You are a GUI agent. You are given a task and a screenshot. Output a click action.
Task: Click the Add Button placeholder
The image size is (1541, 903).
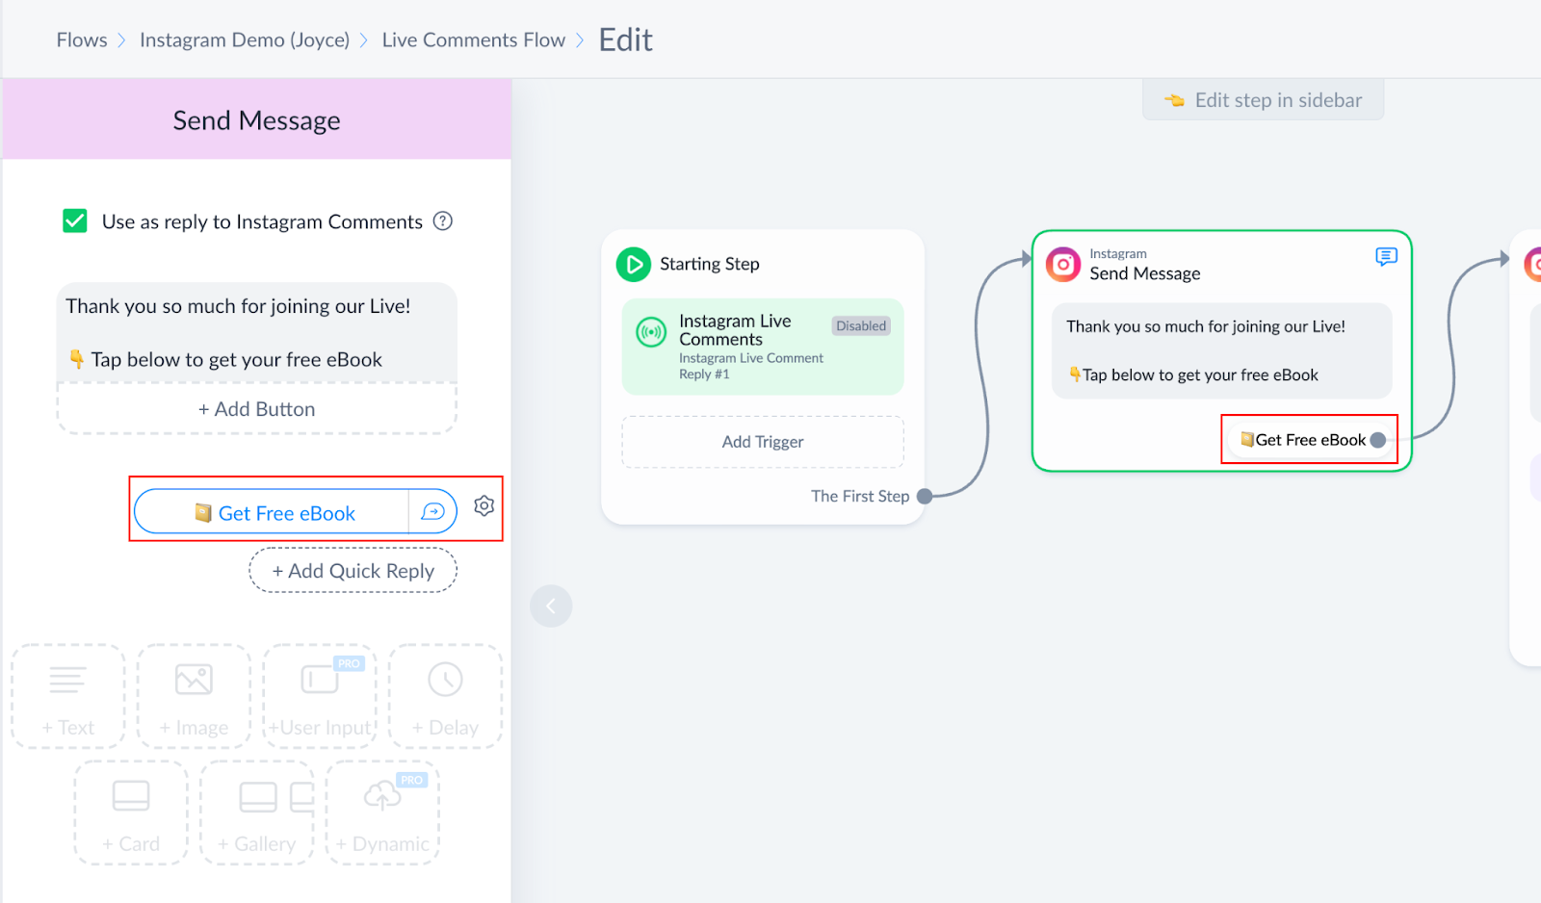point(256,408)
